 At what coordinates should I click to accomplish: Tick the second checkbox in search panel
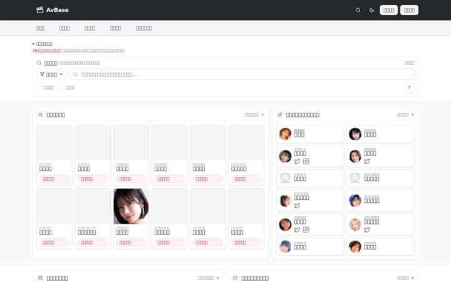point(61,88)
